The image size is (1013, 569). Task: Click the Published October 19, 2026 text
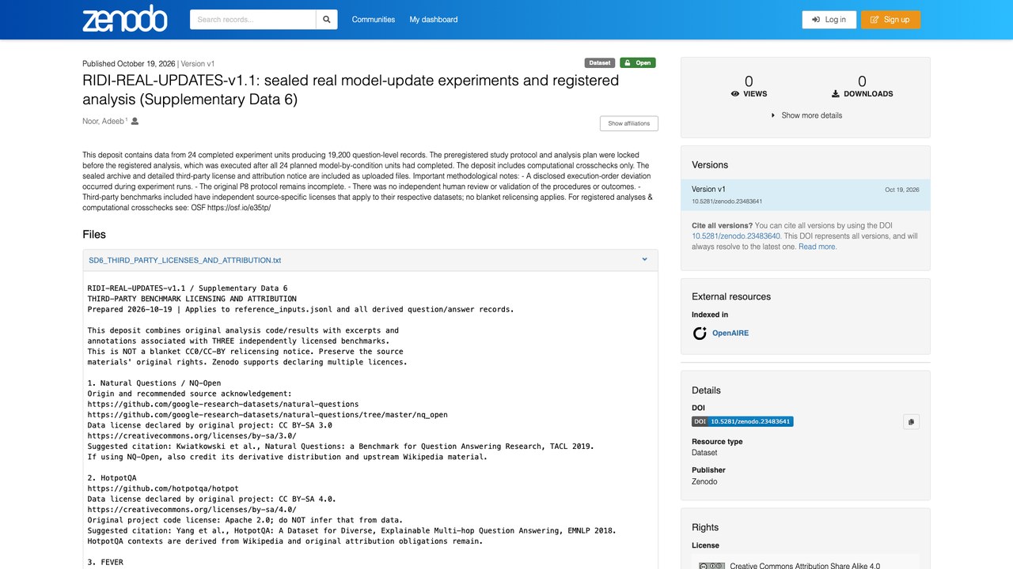[x=128, y=64]
